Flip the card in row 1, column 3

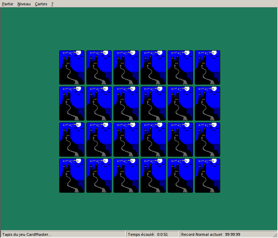[126, 67]
